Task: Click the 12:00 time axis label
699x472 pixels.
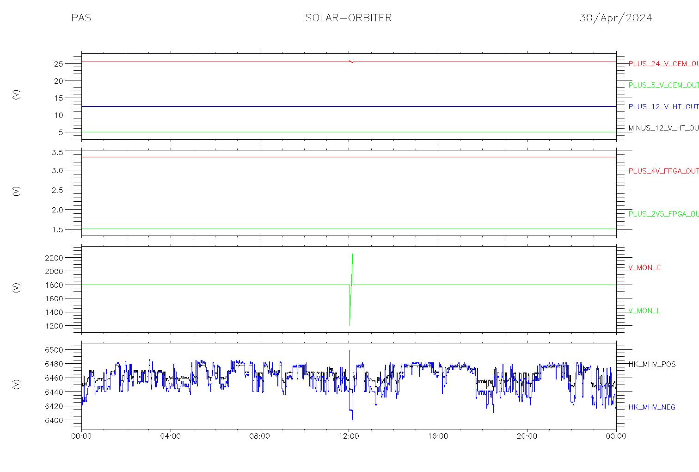Action: [x=349, y=436]
